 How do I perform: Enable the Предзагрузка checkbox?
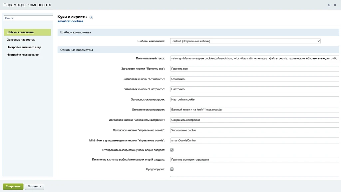coord(172,169)
